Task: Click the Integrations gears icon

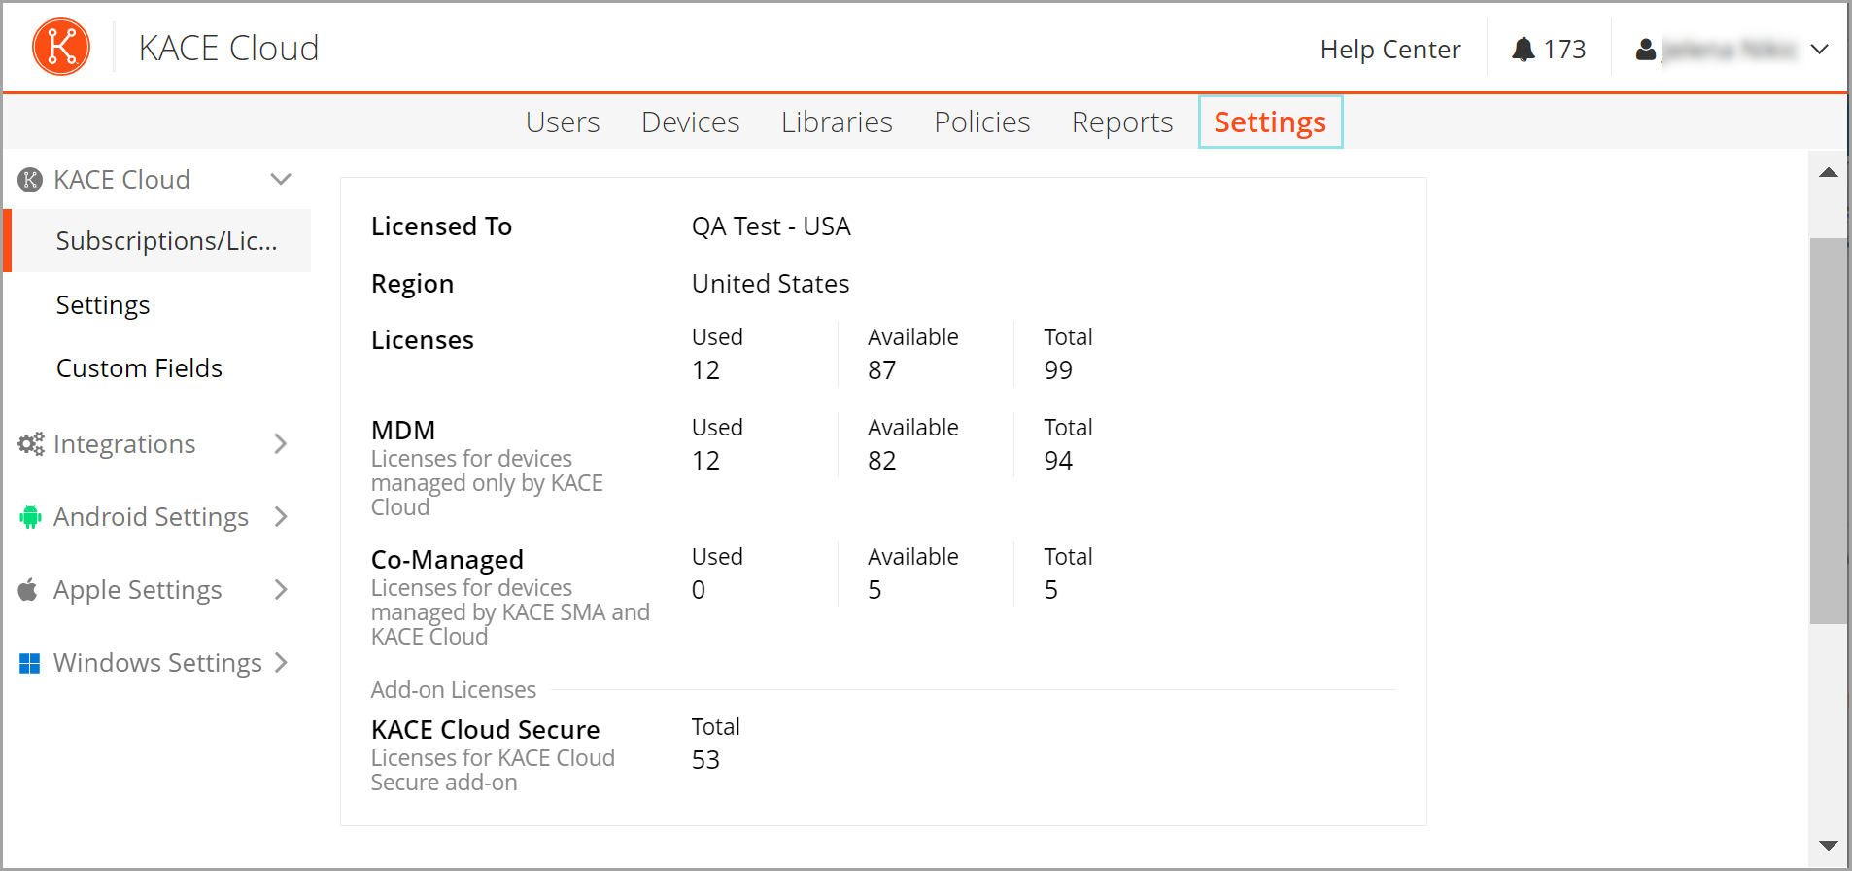Action: click(31, 444)
